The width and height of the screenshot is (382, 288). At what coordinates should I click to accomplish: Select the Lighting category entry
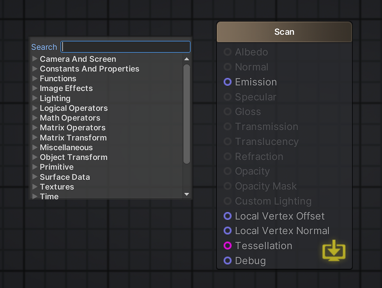point(55,98)
